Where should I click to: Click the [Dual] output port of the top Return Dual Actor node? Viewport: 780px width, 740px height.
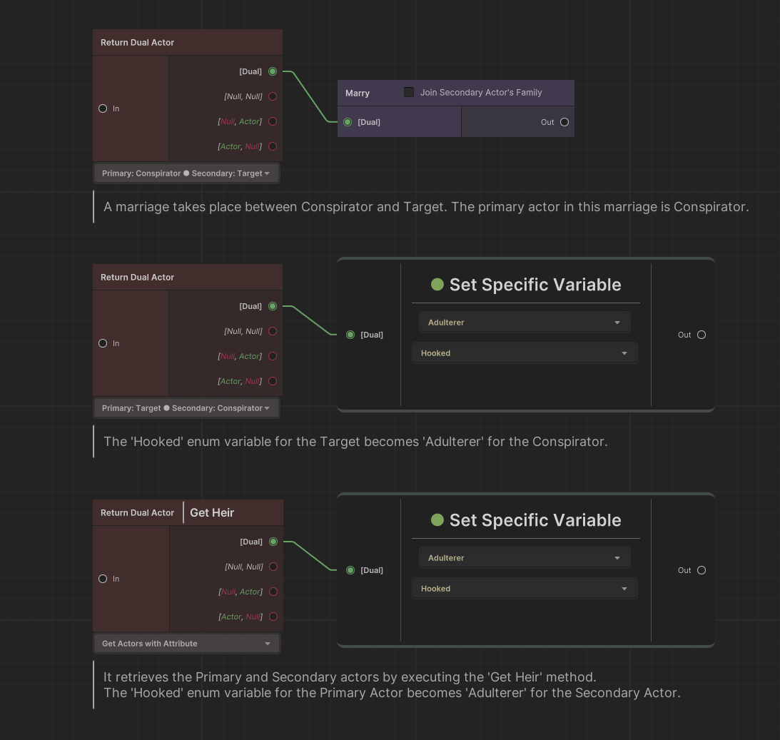click(x=273, y=71)
